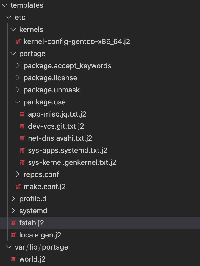Open sys-kernel.genkernel.txt.j2 file
200x266 pixels.
[x=72, y=162]
